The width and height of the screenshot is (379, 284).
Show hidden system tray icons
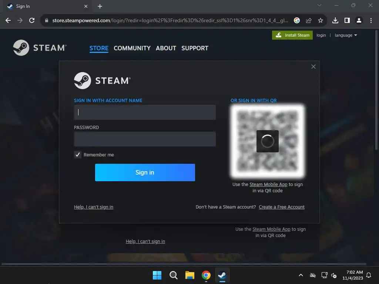tap(301, 275)
